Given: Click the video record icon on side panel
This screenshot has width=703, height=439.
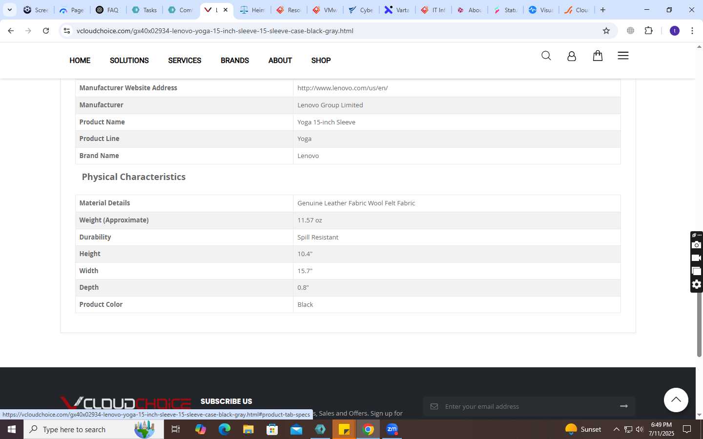Looking at the screenshot, I should click(697, 258).
